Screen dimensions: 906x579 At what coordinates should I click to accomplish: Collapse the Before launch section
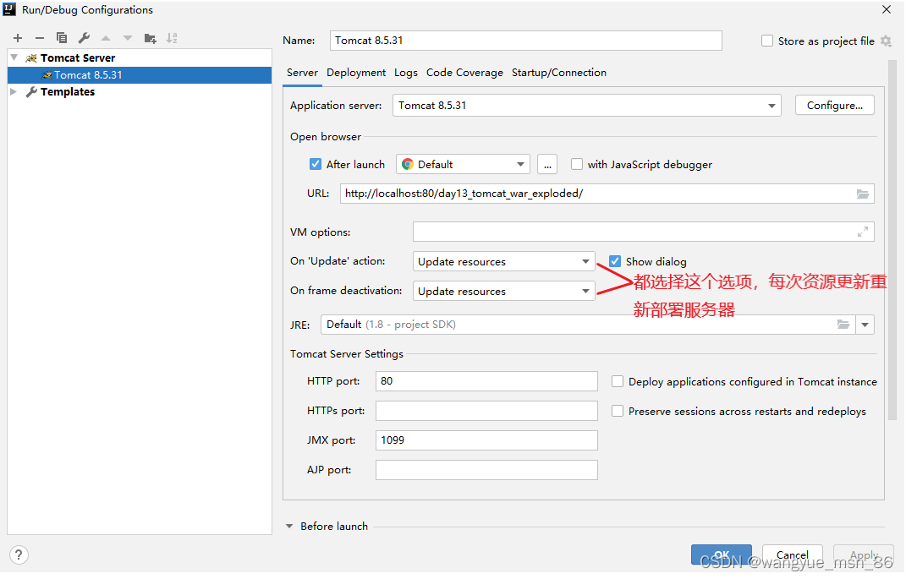[289, 526]
